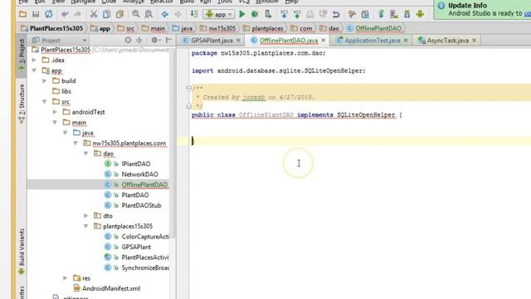Toggle the 1: Project tool window tab
The image size is (531, 299).
(22, 55)
